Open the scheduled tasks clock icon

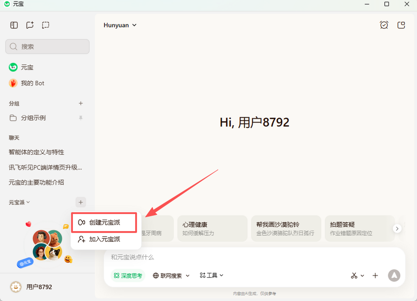point(384,25)
